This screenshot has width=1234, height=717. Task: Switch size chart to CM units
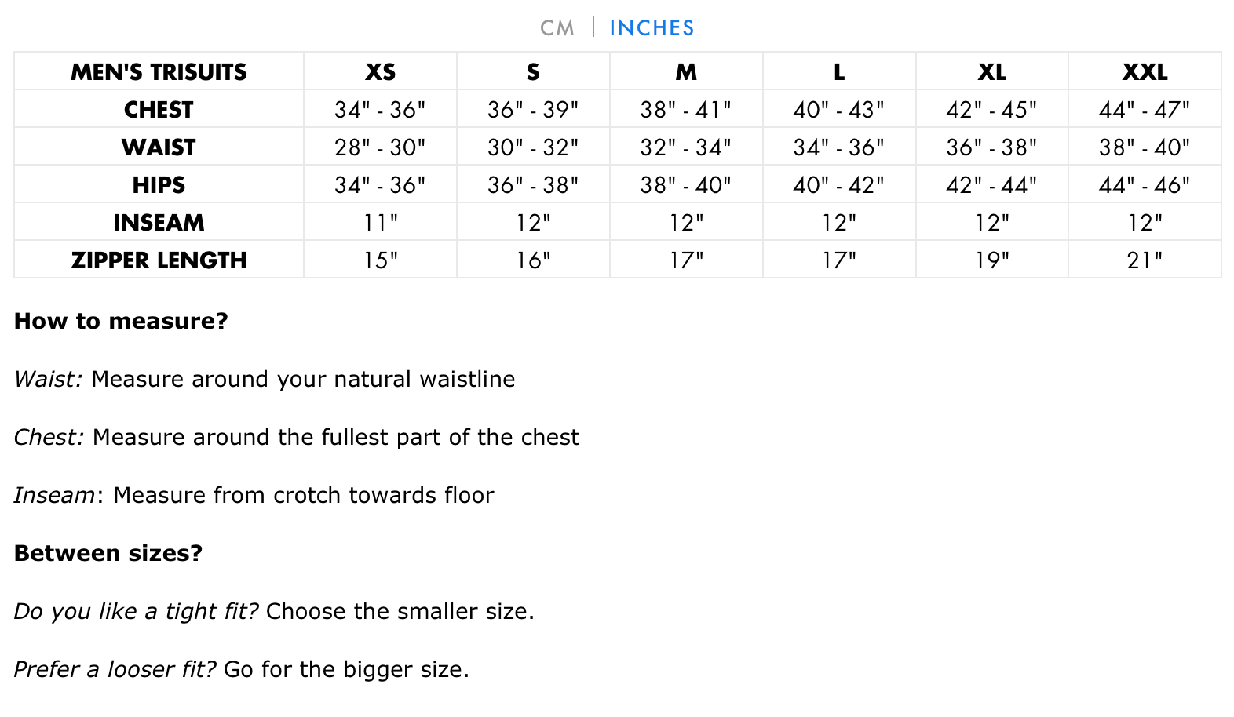click(x=557, y=28)
